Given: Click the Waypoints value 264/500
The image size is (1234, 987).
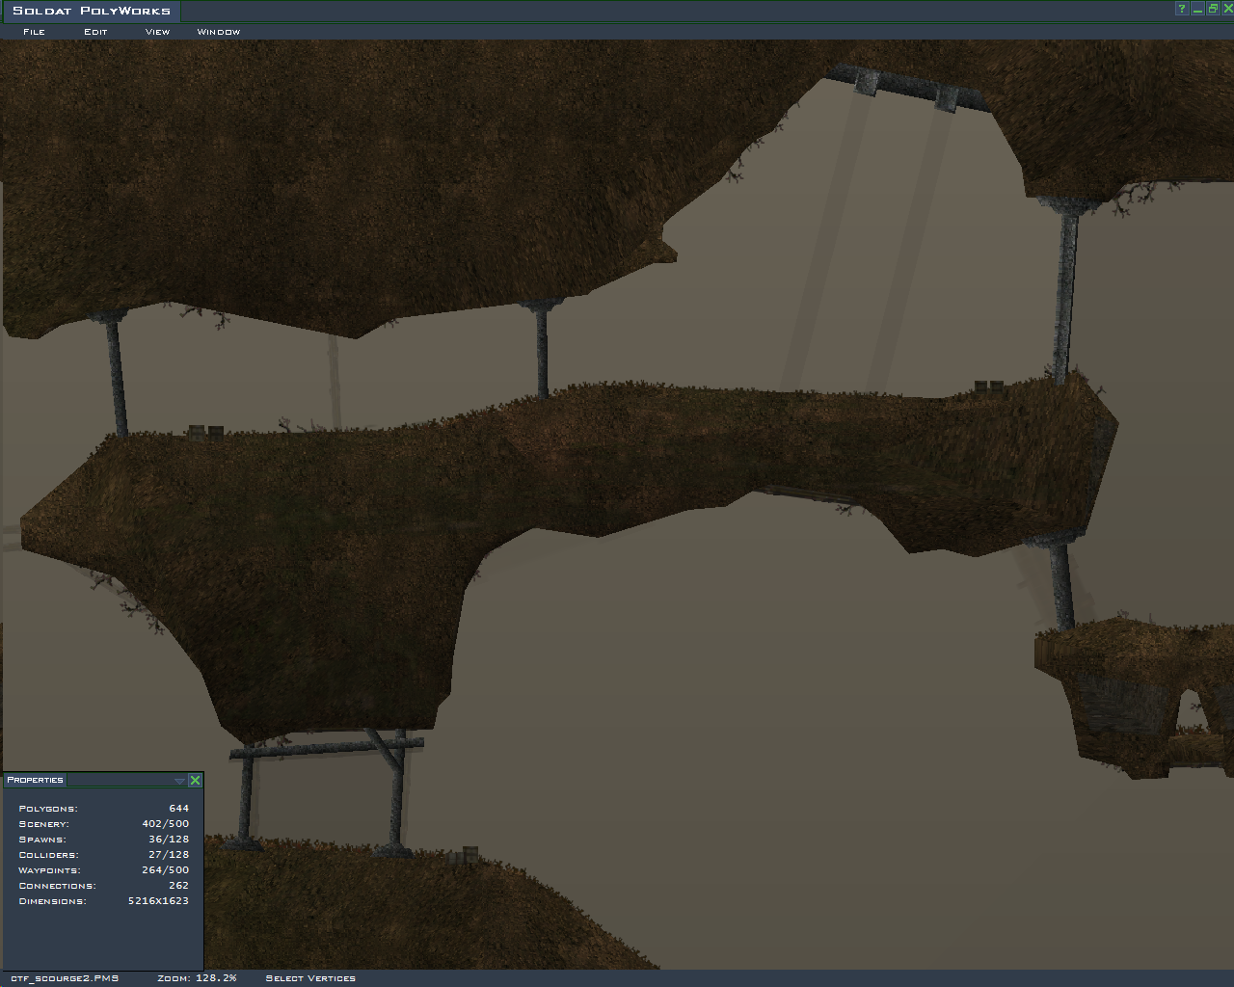Looking at the screenshot, I should click(x=165, y=870).
